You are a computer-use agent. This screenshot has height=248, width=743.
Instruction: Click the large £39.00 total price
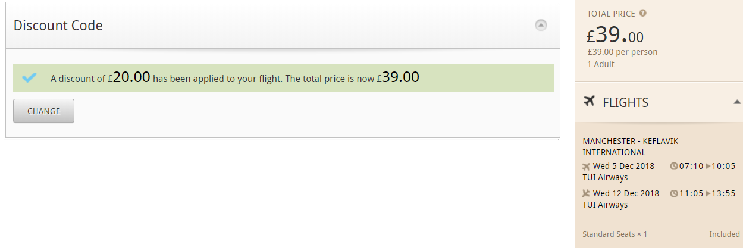(615, 35)
